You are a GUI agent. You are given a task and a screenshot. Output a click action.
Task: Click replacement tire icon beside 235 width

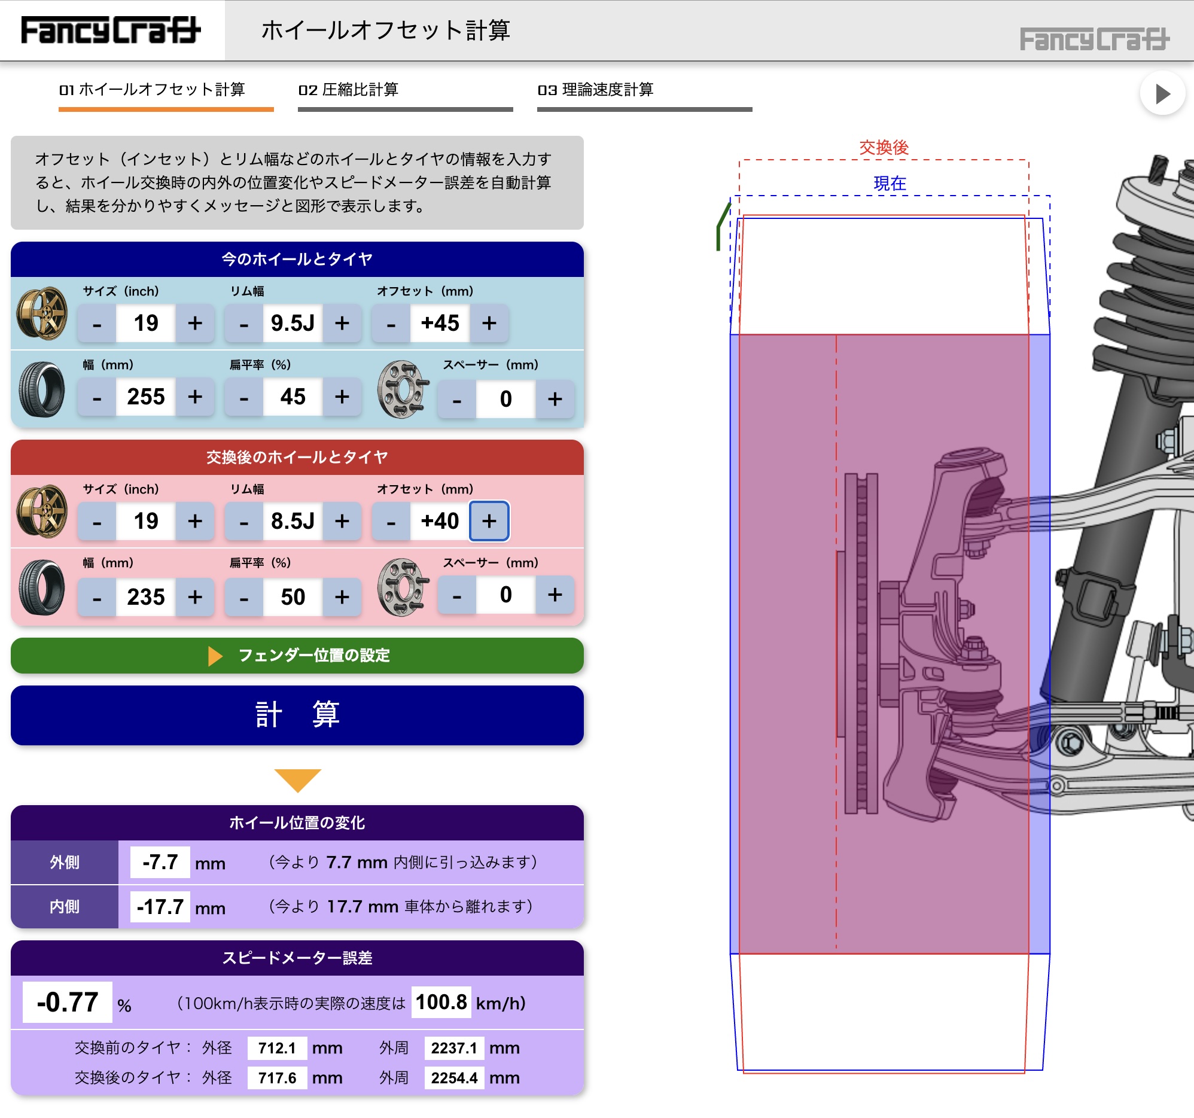(x=41, y=588)
